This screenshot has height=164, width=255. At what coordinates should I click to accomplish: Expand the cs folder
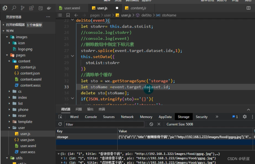[9, 91]
